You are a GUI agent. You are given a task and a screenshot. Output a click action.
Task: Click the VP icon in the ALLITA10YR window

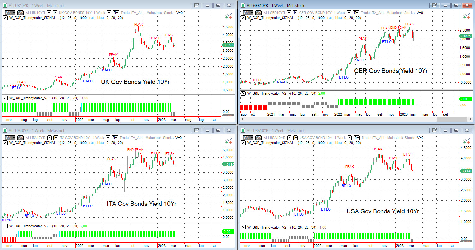(21, 138)
